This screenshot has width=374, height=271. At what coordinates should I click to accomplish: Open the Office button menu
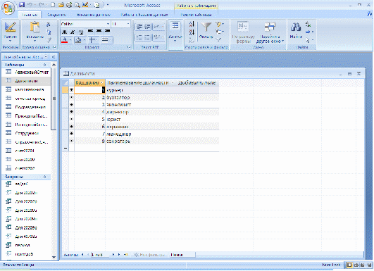[x=8, y=8]
